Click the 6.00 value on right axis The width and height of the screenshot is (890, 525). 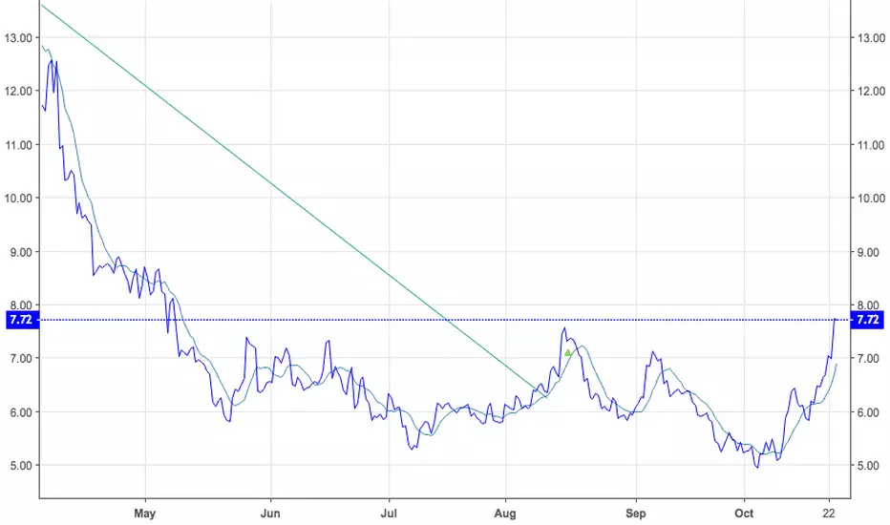[x=868, y=412]
